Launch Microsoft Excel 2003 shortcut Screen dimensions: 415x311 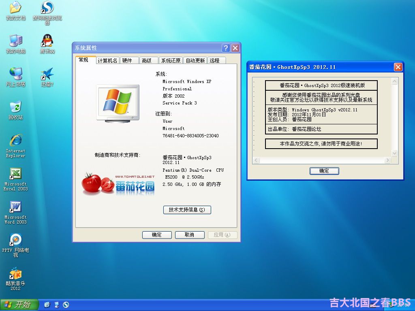click(x=16, y=179)
